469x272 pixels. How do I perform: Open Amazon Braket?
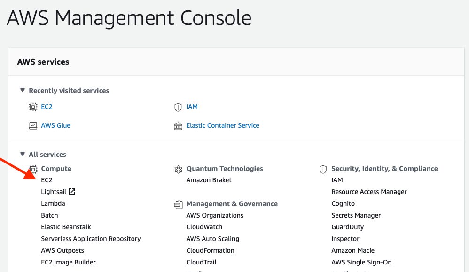coord(209,180)
